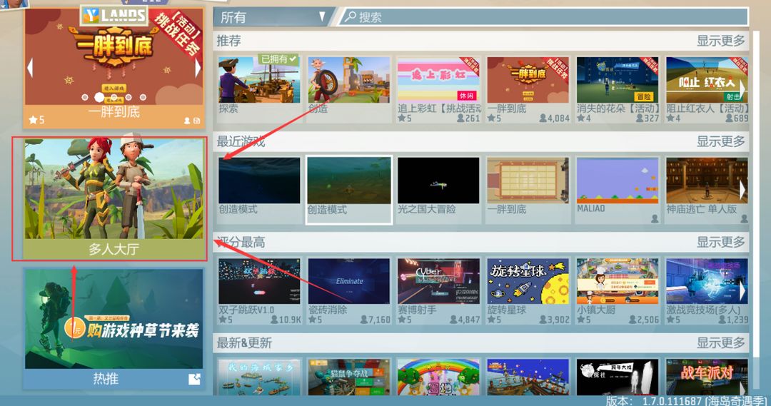Click player count 4,084 under 一胖到底

pos(554,118)
